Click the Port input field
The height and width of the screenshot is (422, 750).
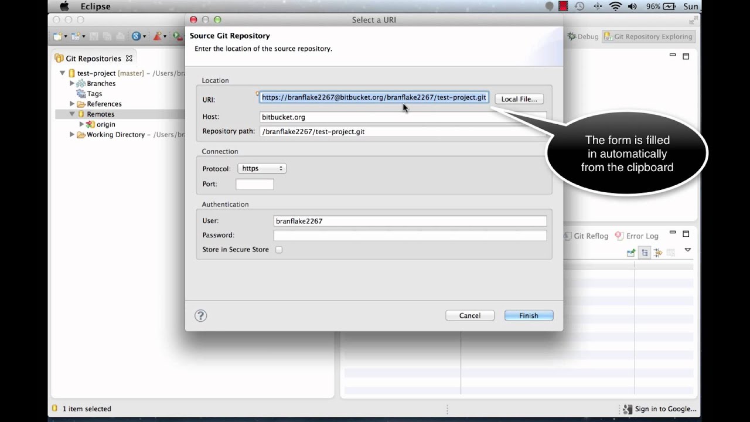pyautogui.click(x=254, y=184)
